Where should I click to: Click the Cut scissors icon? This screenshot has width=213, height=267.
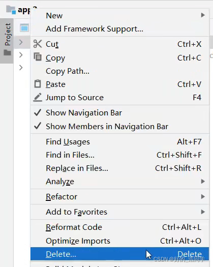pos(38,44)
